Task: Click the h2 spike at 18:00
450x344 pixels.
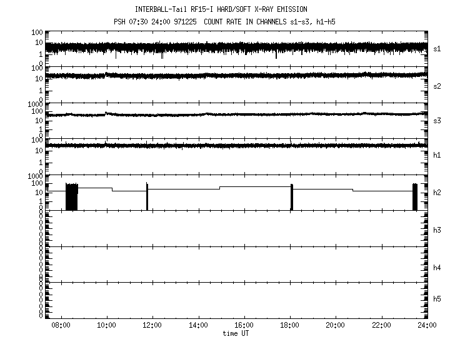Action: click(292, 196)
